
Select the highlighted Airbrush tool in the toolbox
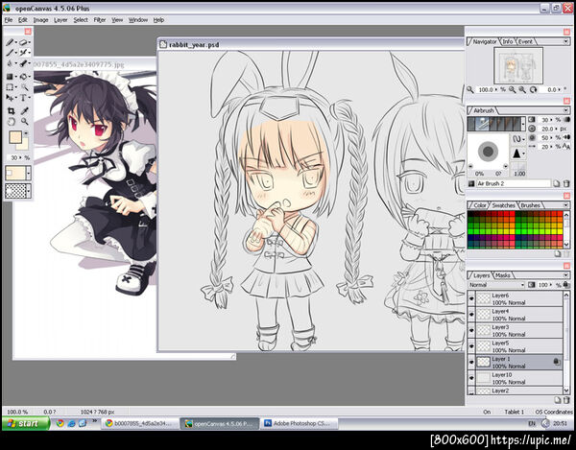click(x=23, y=53)
